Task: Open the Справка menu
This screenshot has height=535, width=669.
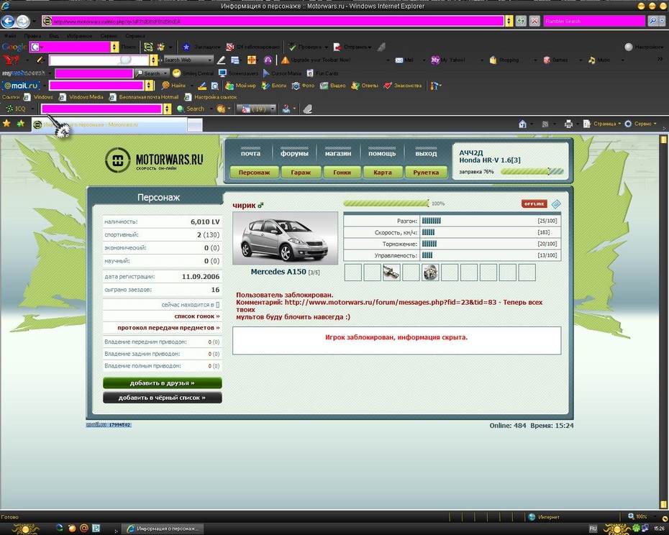Action: [135, 36]
